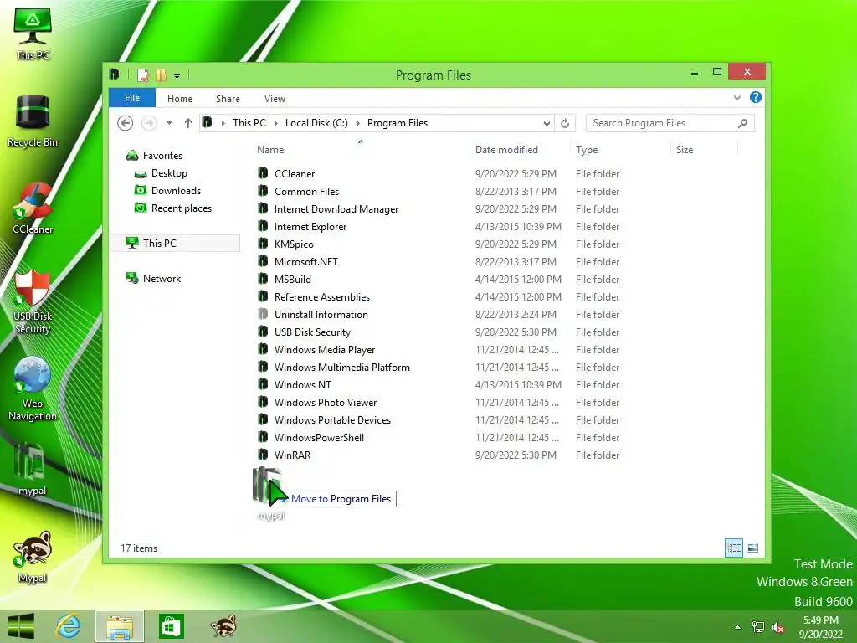857x643 pixels.
Task: Click the search magnifier icon
Action: point(743,123)
